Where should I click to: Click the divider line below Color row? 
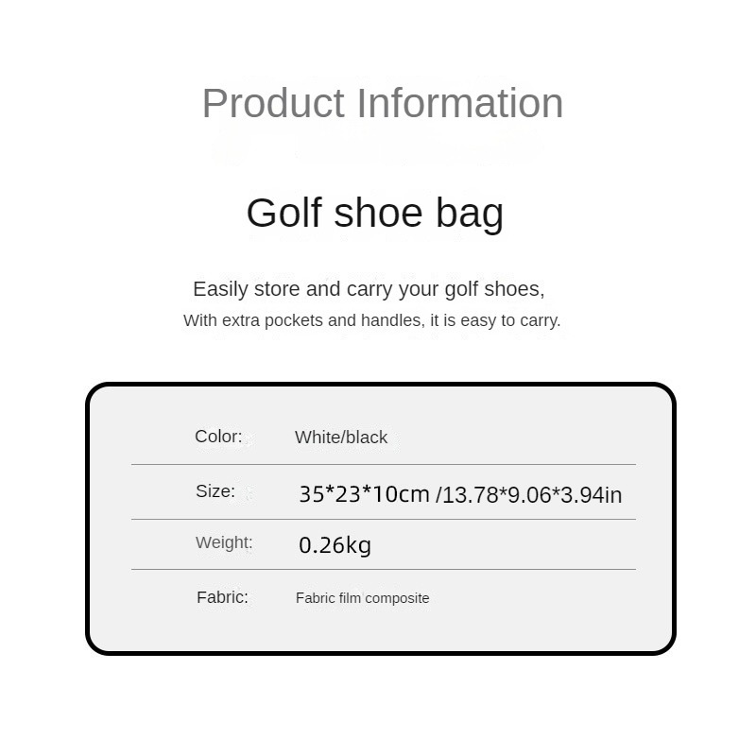[x=384, y=465]
